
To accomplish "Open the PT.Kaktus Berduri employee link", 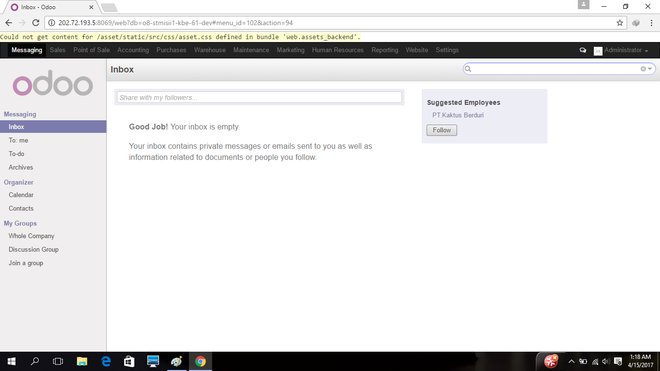I will click(x=458, y=115).
